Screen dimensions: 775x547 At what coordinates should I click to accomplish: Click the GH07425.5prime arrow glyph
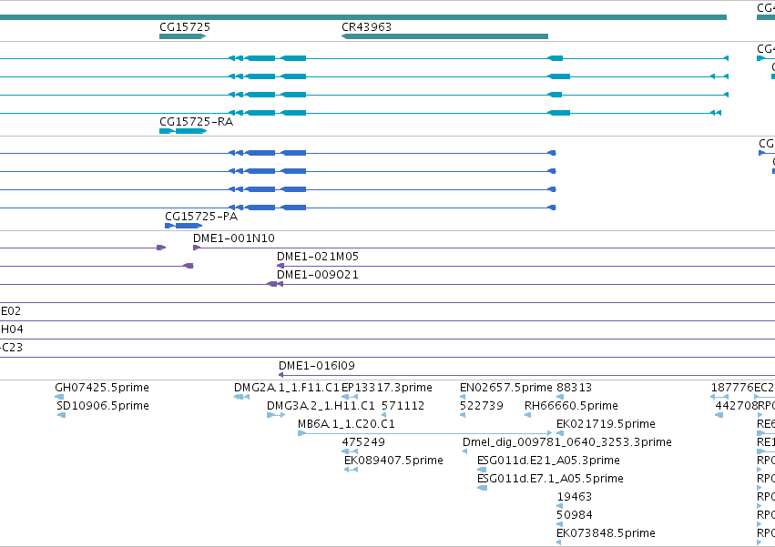[x=59, y=397]
